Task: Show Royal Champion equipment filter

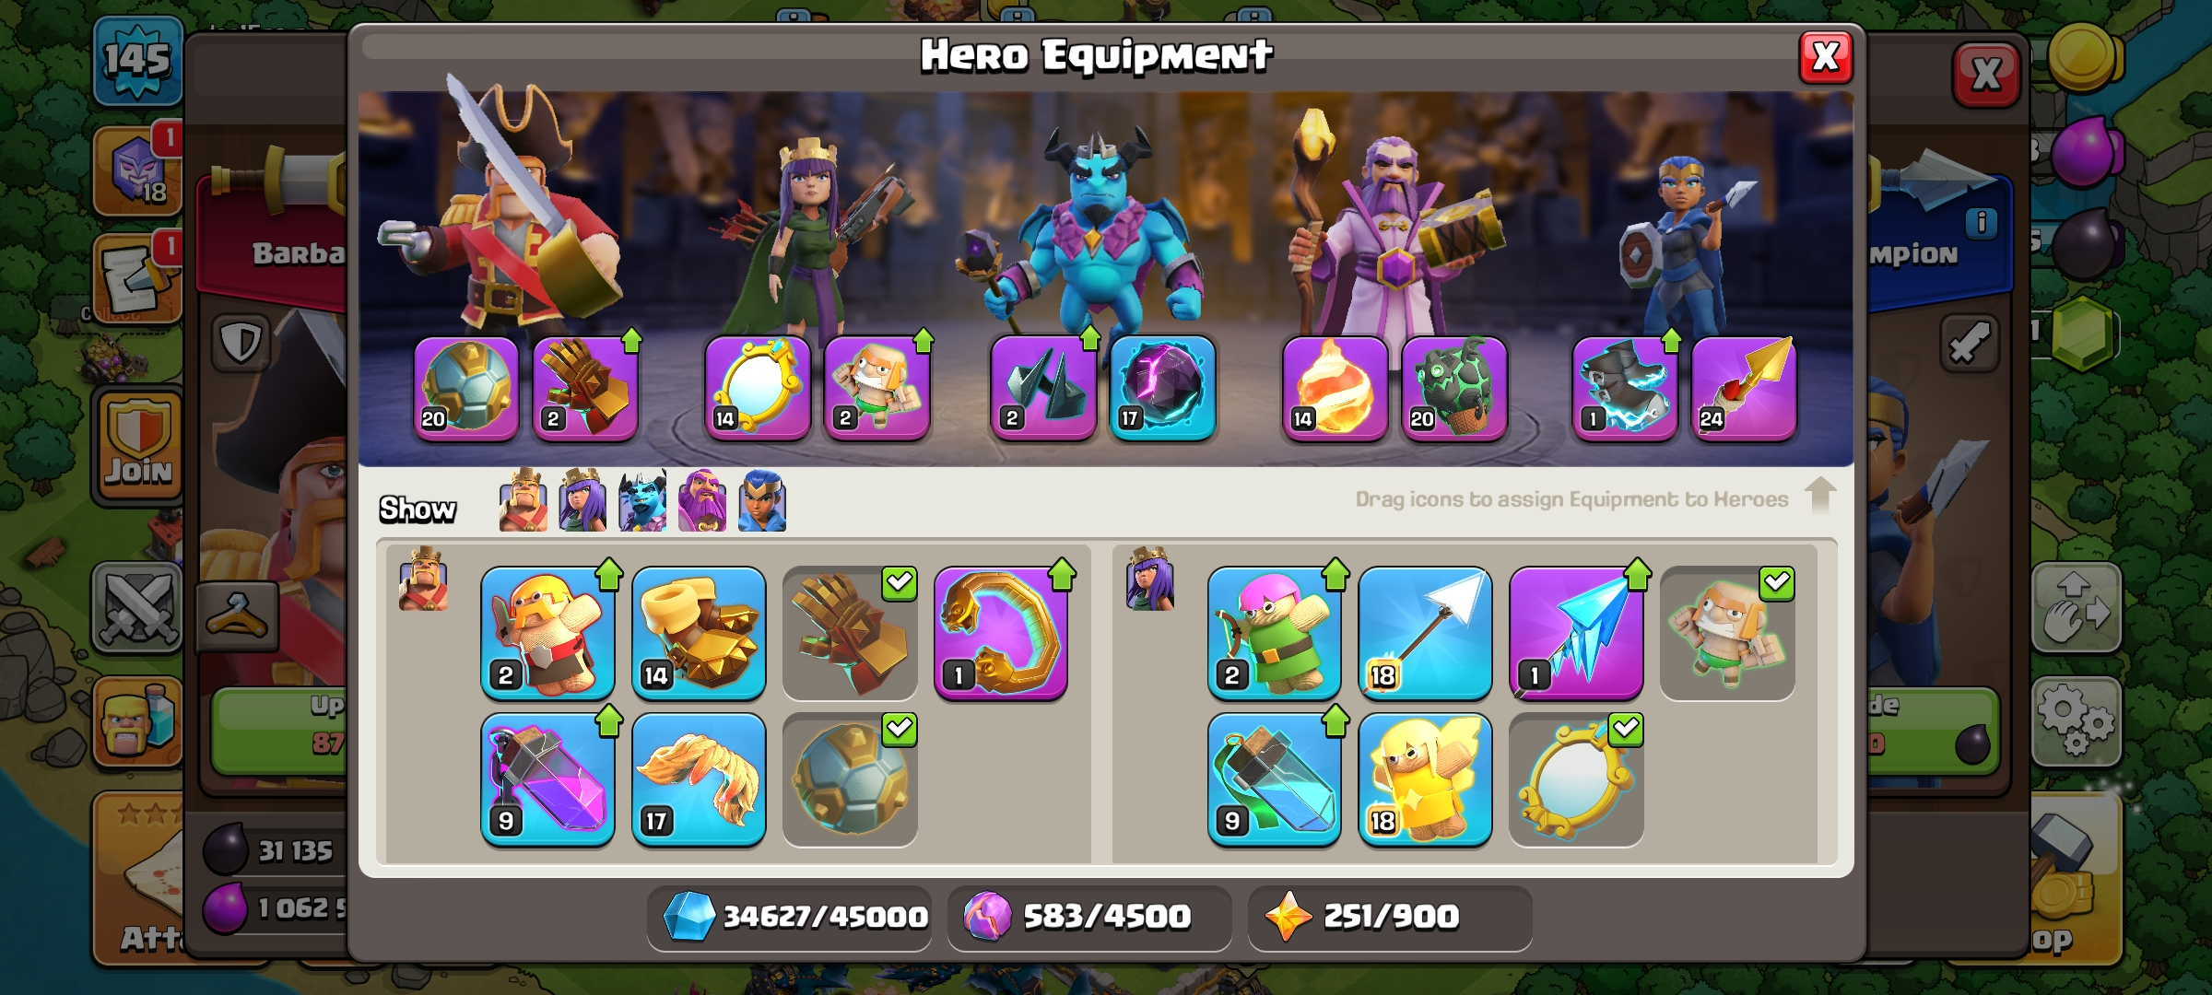Action: (762, 501)
